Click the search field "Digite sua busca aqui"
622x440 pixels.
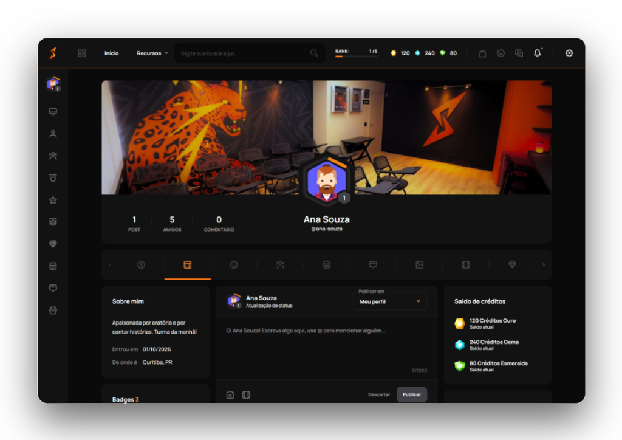tap(250, 53)
